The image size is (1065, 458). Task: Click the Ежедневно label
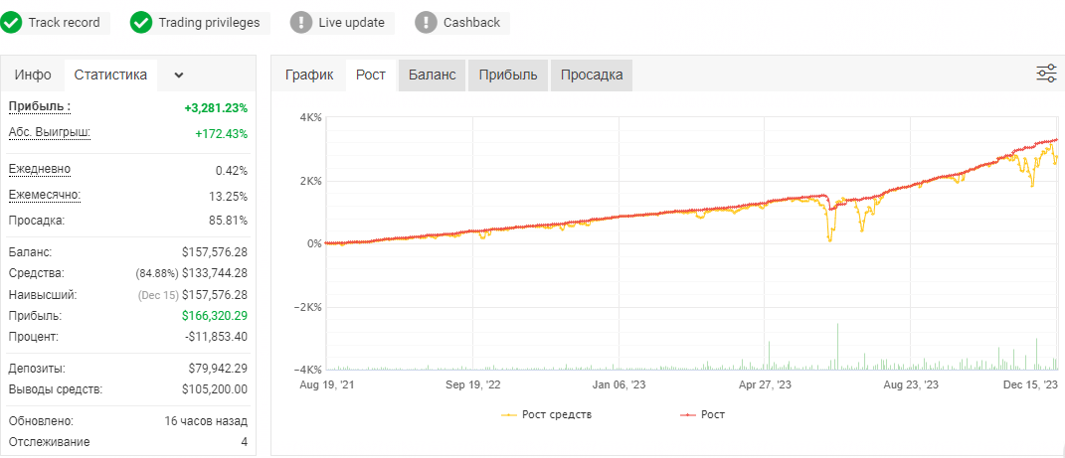40,169
